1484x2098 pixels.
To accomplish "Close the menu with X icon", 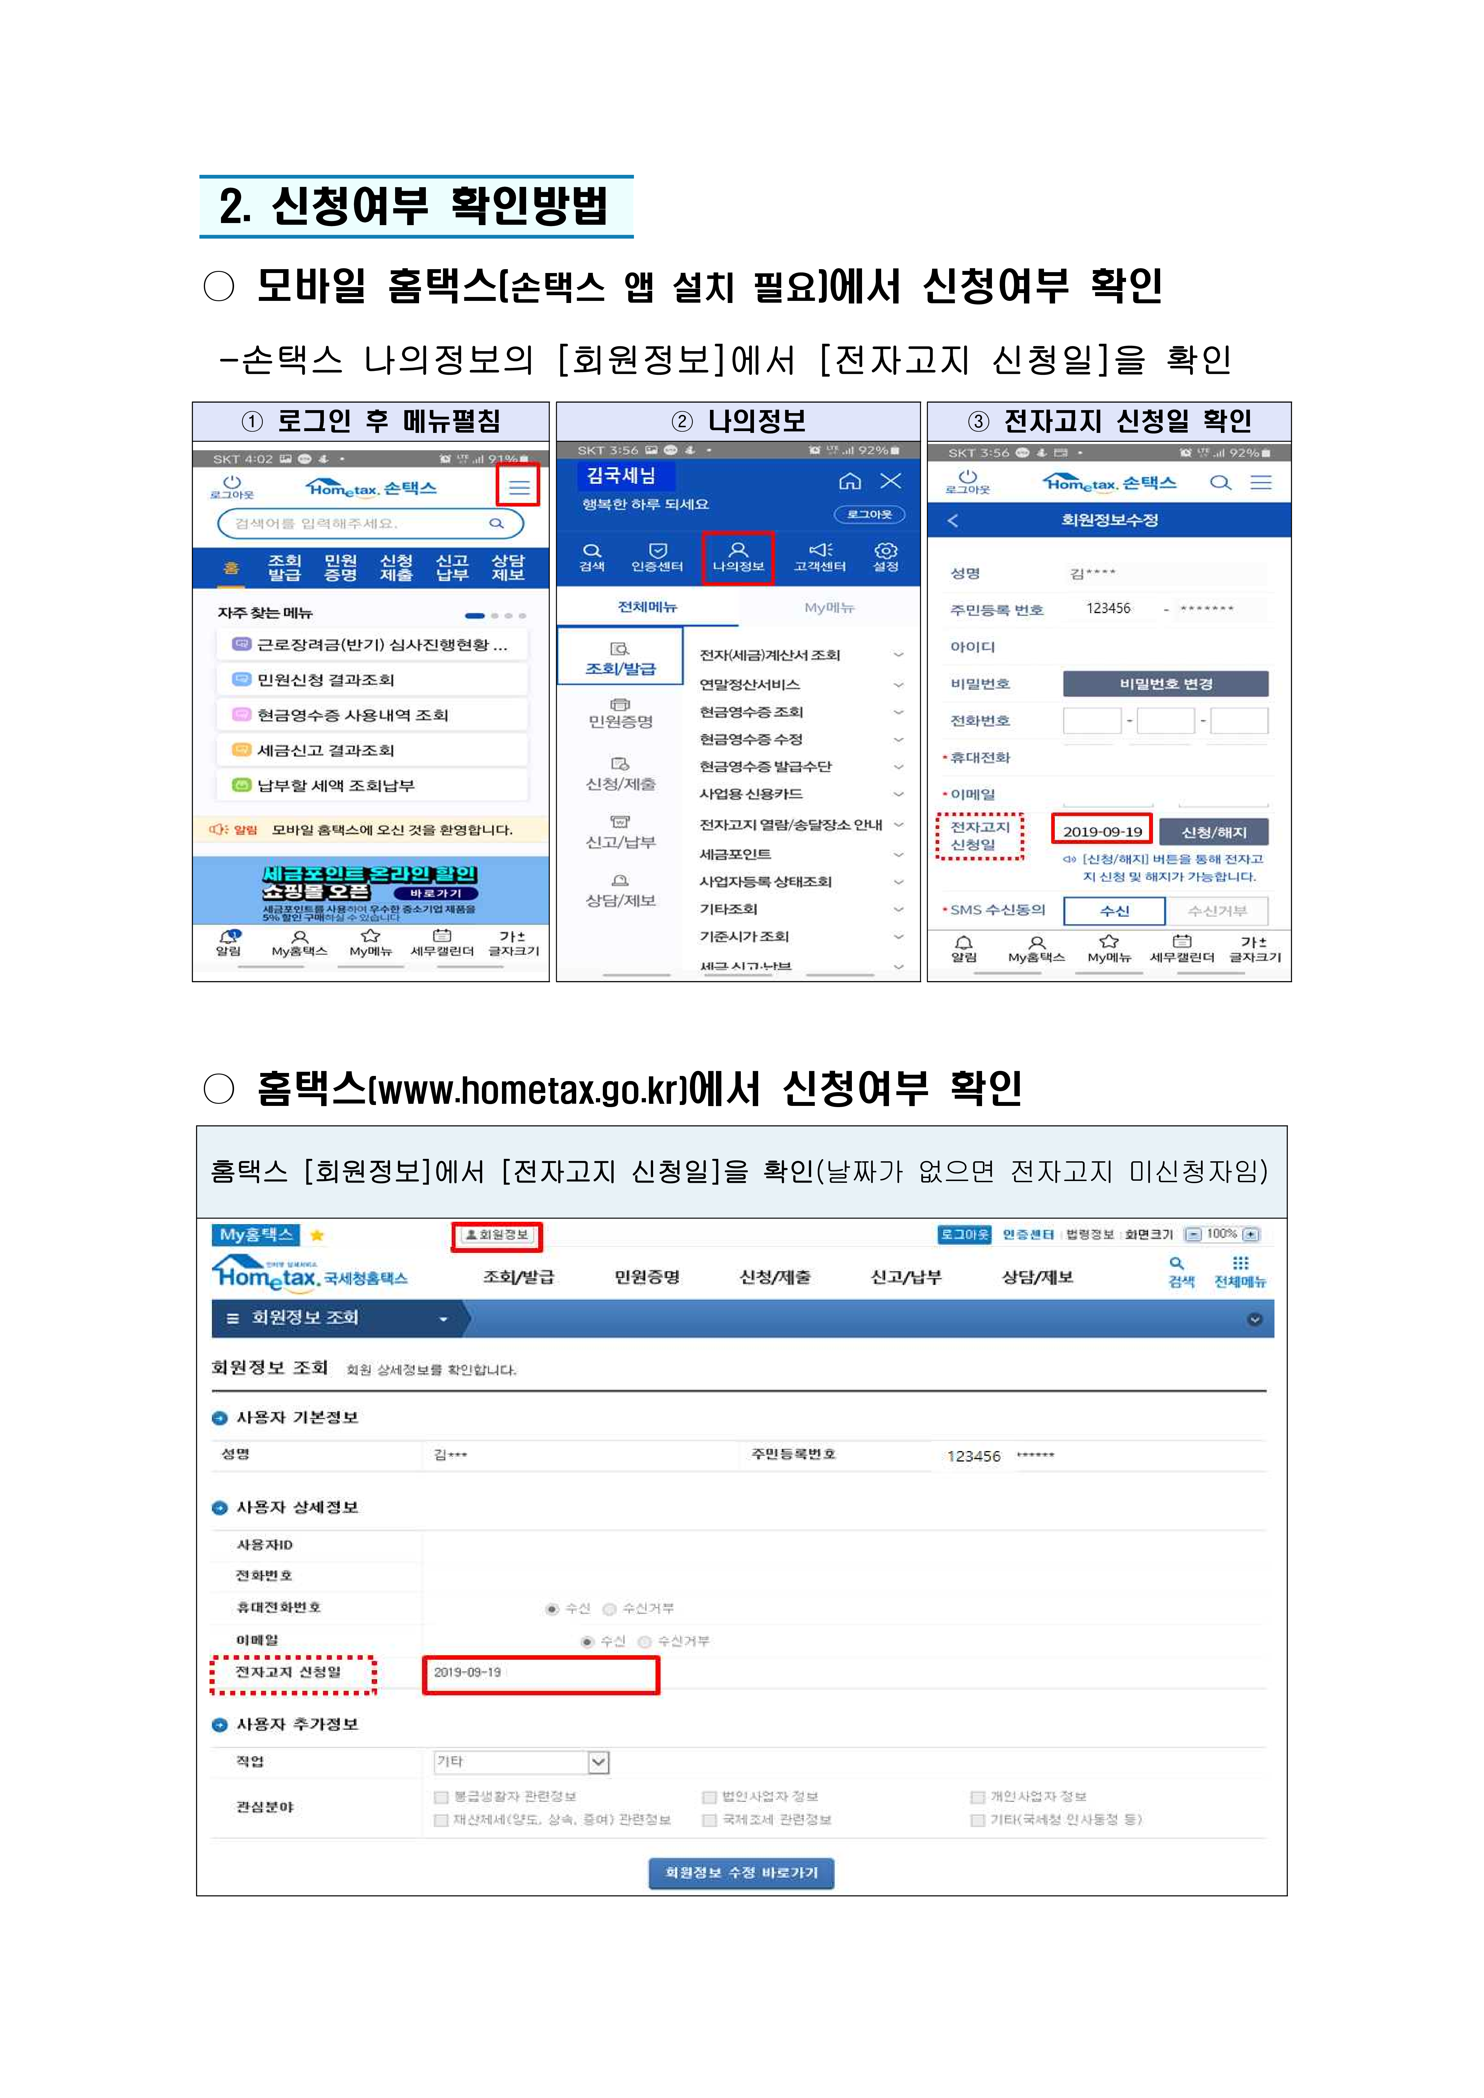I will click(891, 480).
